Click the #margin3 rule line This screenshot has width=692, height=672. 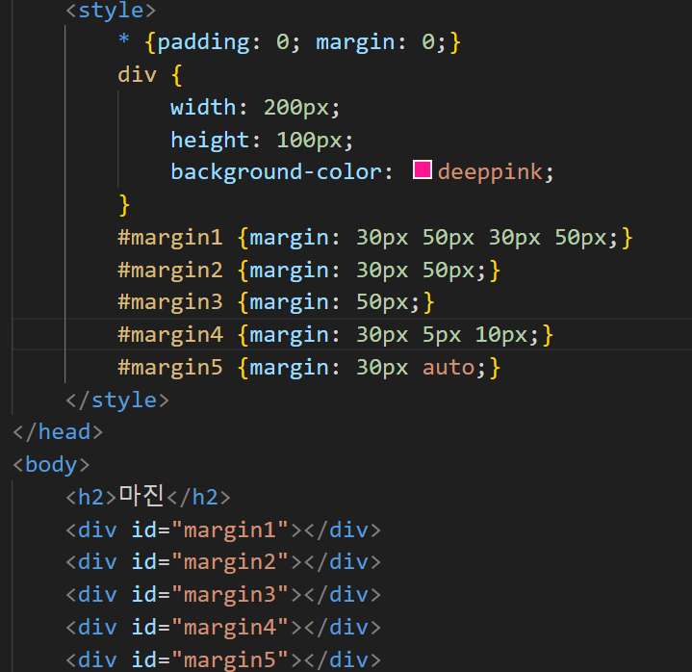[x=276, y=302]
